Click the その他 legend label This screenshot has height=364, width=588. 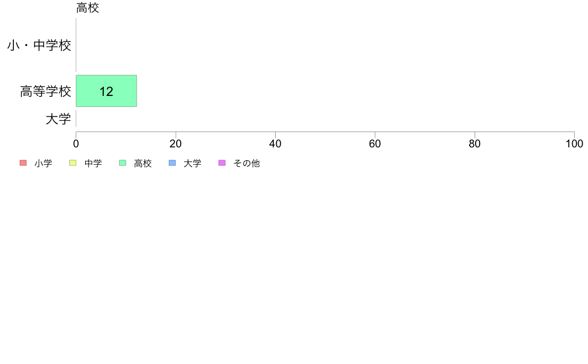point(246,163)
